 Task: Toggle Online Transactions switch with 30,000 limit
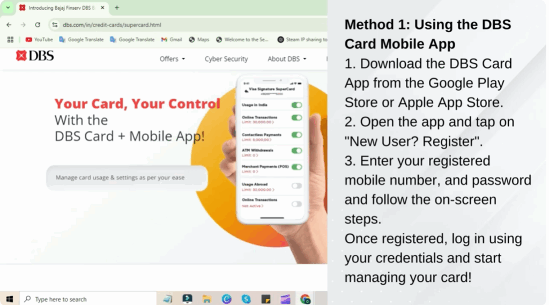pyautogui.click(x=296, y=118)
